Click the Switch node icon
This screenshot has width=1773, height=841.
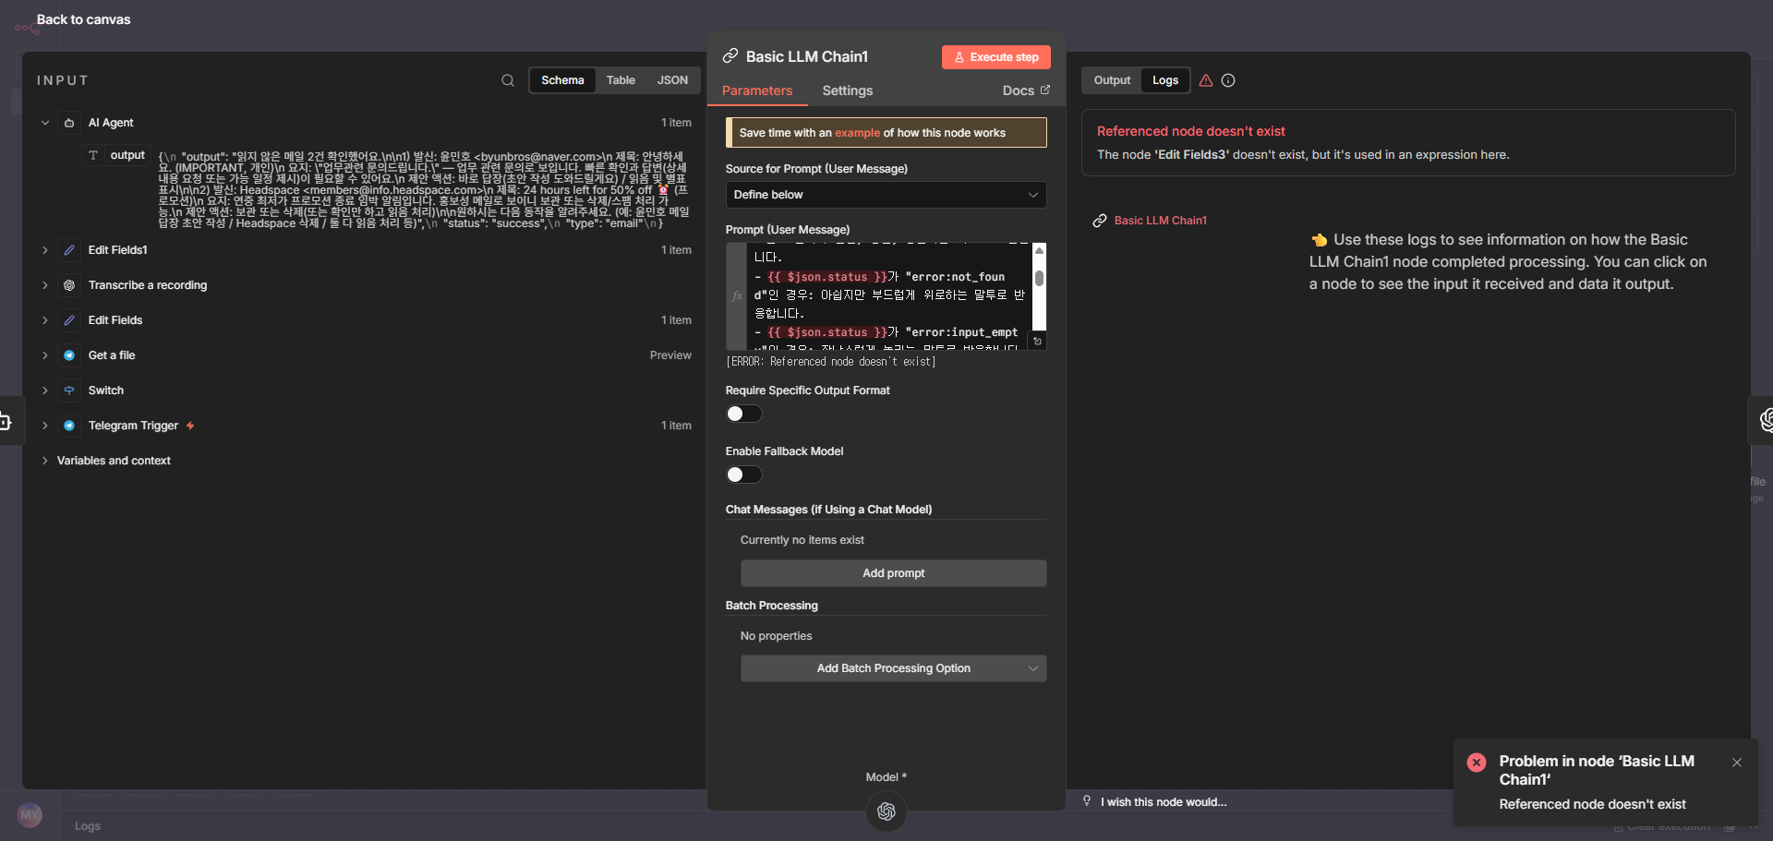69,390
